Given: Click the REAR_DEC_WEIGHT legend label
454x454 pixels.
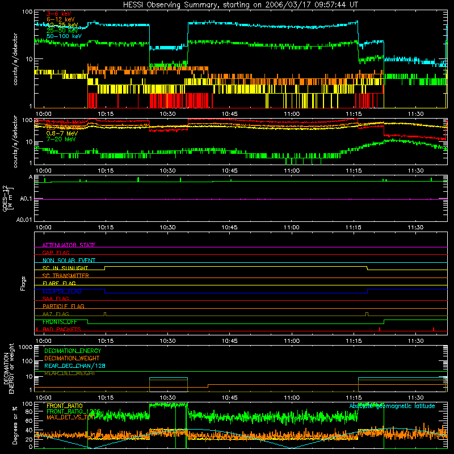Looking at the screenshot, I should [x=69, y=373].
